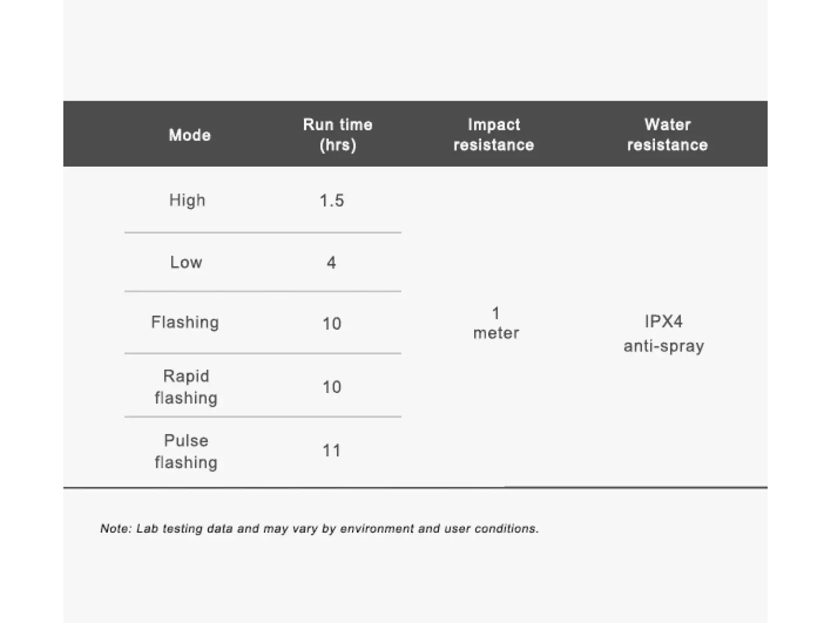Click the lab testing note text
This screenshot has height=623, width=831.
(319, 529)
